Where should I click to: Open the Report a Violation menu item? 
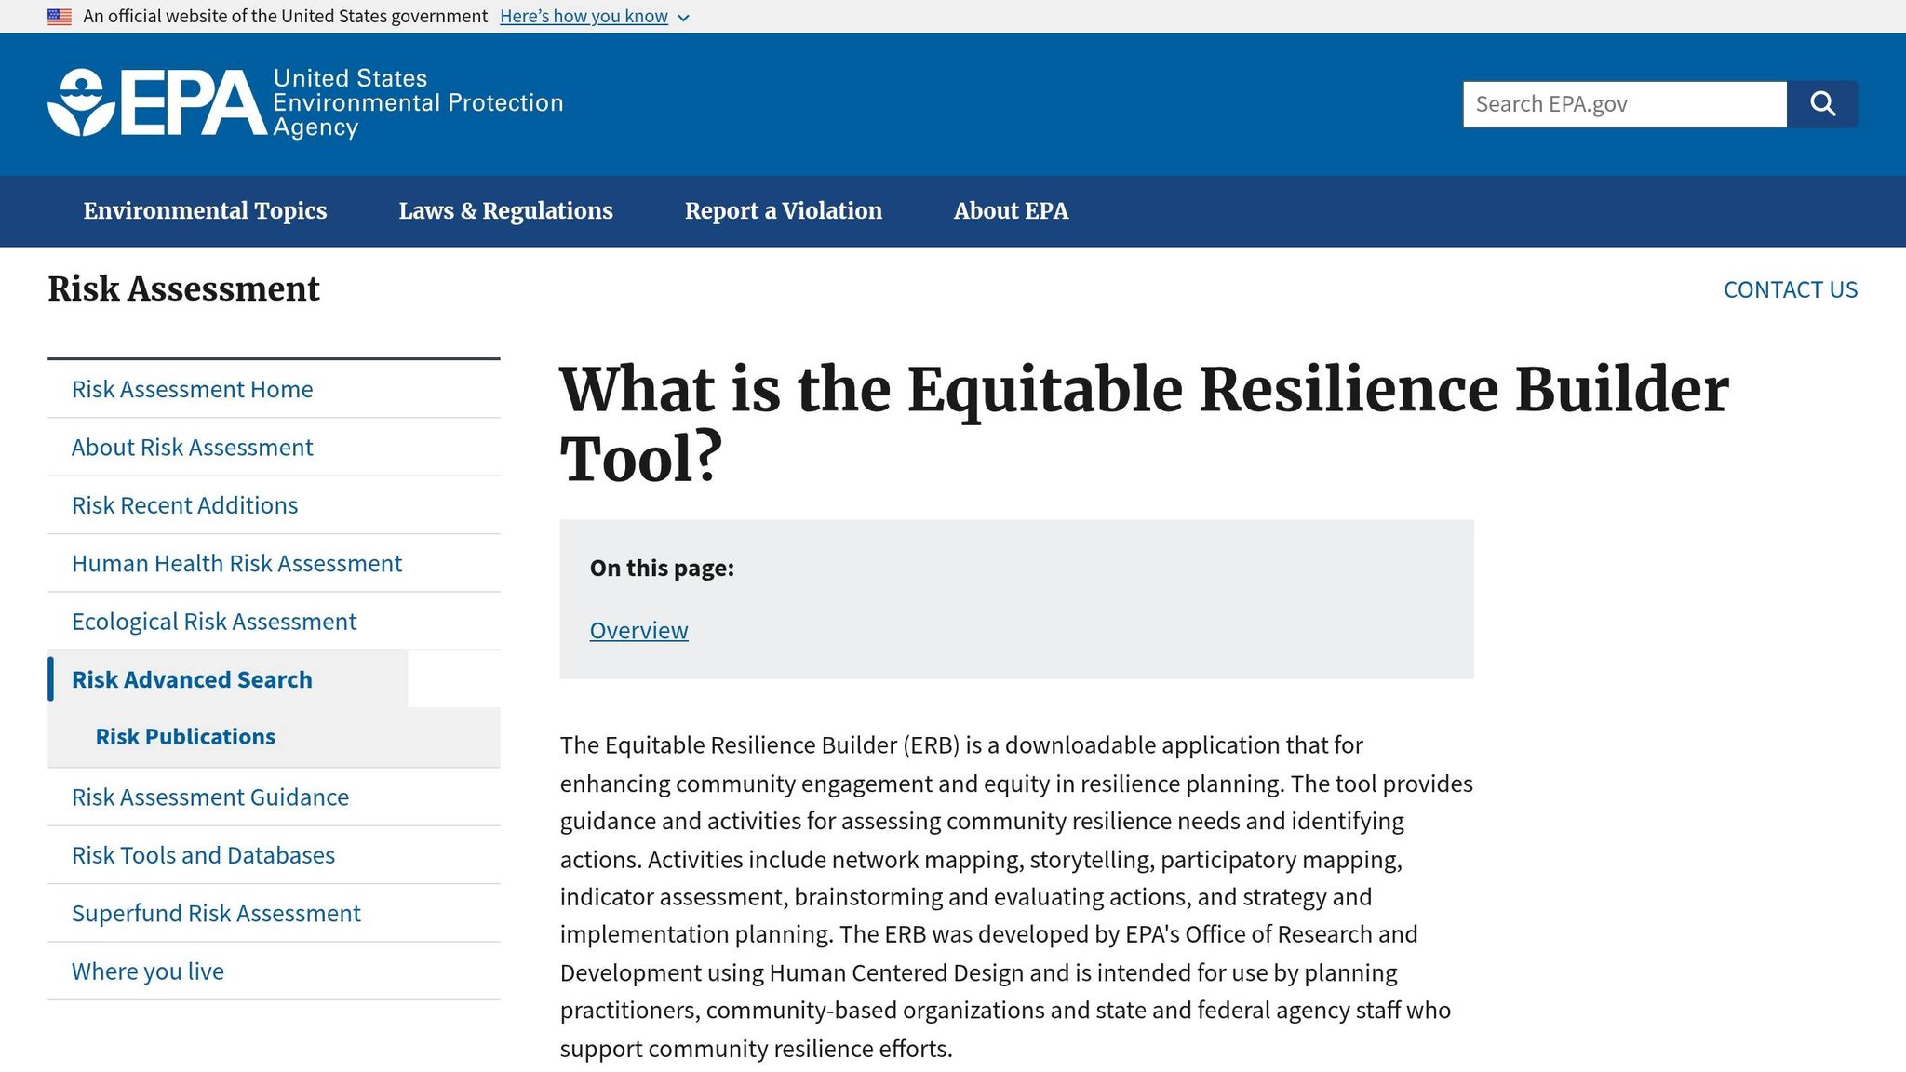[783, 211]
